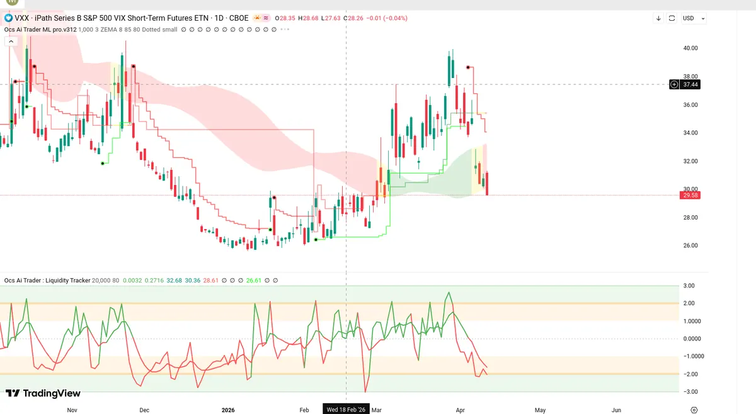The image size is (756, 414).
Task: Click the Mar label on time axis
Action: (377, 410)
